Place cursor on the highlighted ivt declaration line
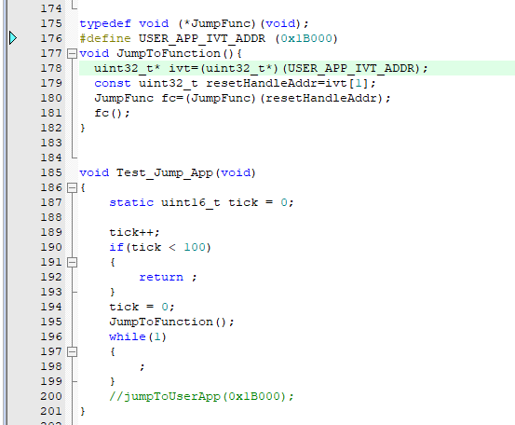515x425 pixels. coord(297,68)
